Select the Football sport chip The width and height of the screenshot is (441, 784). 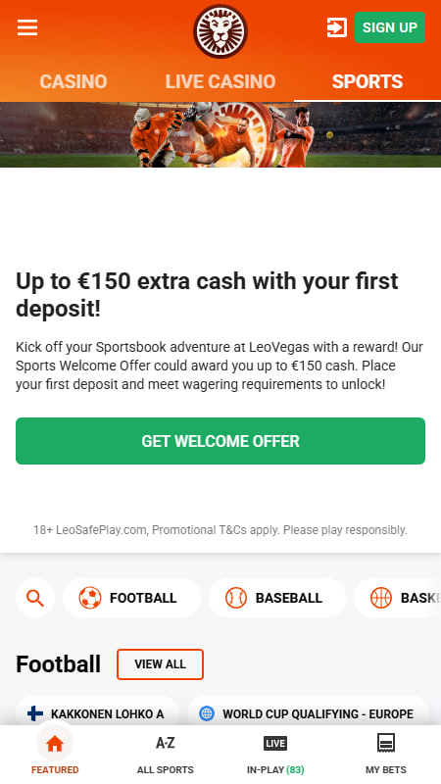[132, 598]
